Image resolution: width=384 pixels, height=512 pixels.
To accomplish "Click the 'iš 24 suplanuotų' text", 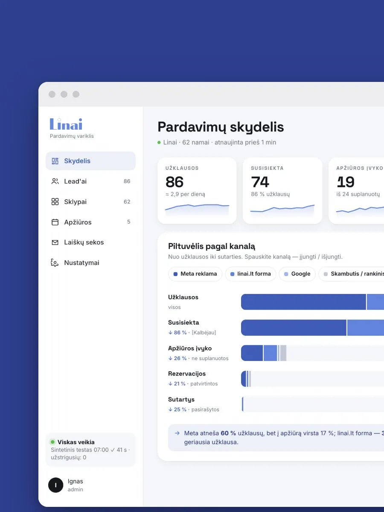I will 358,194.
